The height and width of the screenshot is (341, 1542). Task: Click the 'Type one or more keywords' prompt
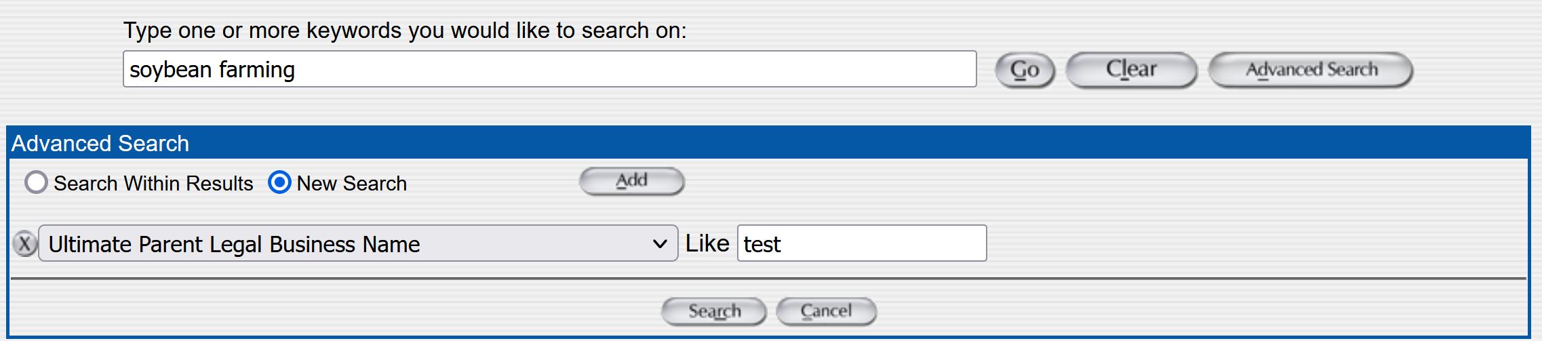[405, 31]
